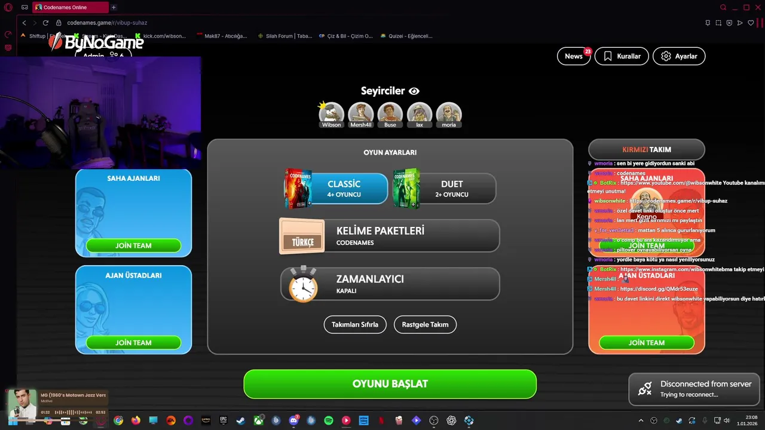Open Netflix from taskbar
Viewport: 765px width, 430px height.
click(x=381, y=420)
